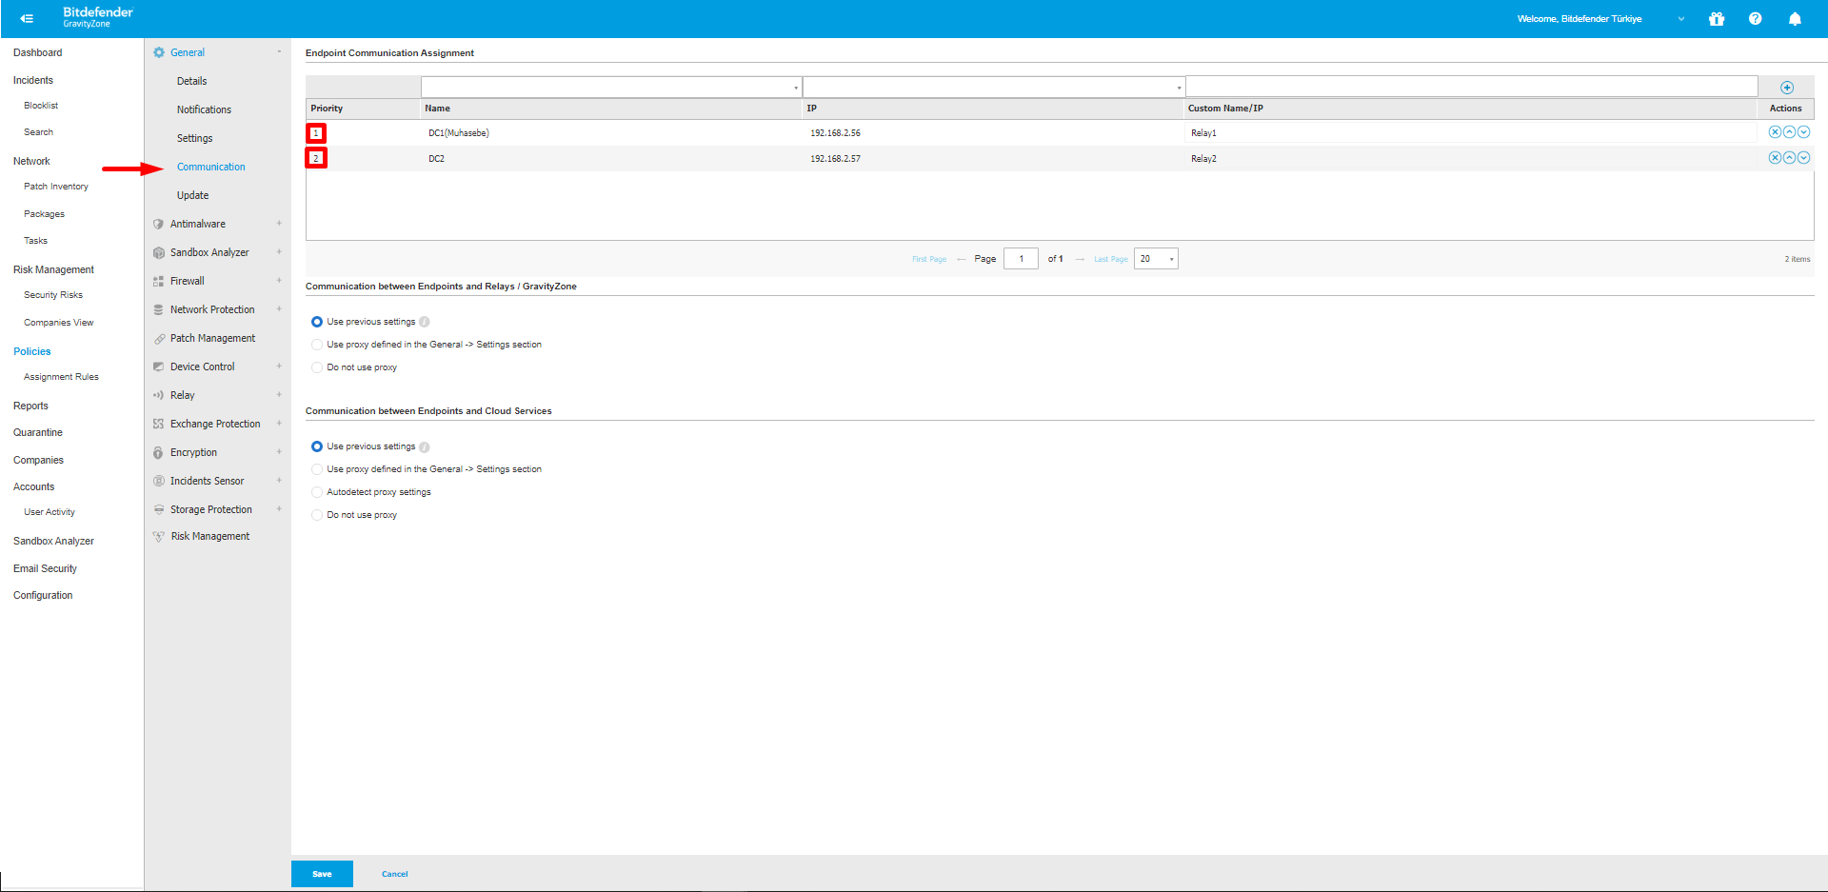Image resolution: width=1828 pixels, height=892 pixels.
Task: Open the page size dropdown showing 20
Action: coord(1156,259)
